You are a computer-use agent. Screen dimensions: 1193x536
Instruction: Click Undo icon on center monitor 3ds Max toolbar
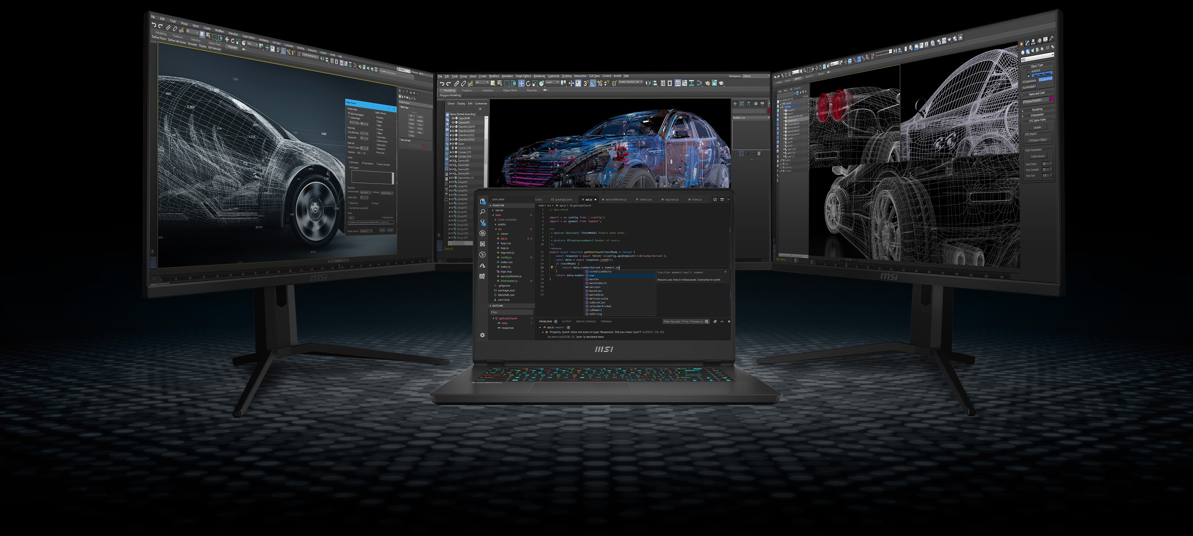coord(442,83)
